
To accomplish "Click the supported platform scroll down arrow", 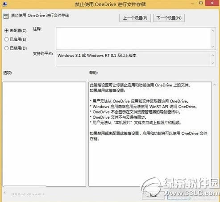I will click(213, 63).
